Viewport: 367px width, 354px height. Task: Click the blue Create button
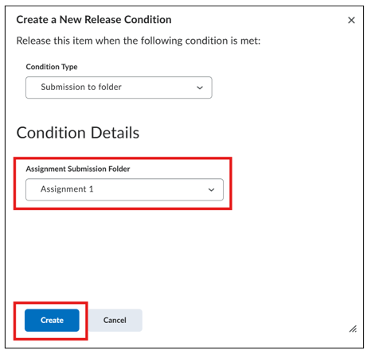52,320
